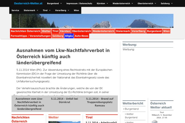The image size is (185, 123).
Task: Open the Lkw-Nachtfahrverbot article headline
Action: [x=63, y=57]
